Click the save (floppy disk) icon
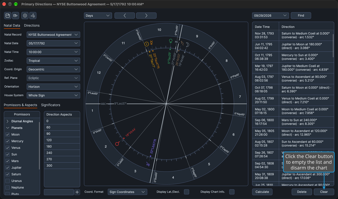The height and width of the screenshot is (199, 338). coord(8,16)
